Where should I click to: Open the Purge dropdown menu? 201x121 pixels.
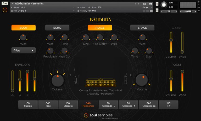(147, 7)
